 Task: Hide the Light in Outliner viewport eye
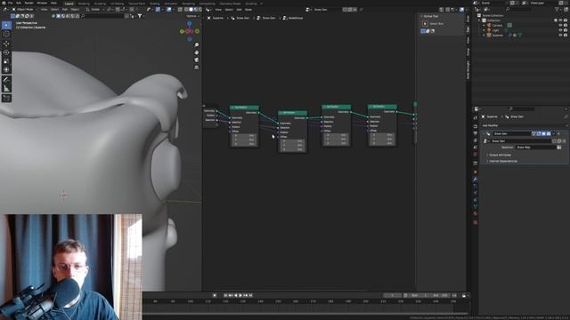pyautogui.click(x=560, y=30)
